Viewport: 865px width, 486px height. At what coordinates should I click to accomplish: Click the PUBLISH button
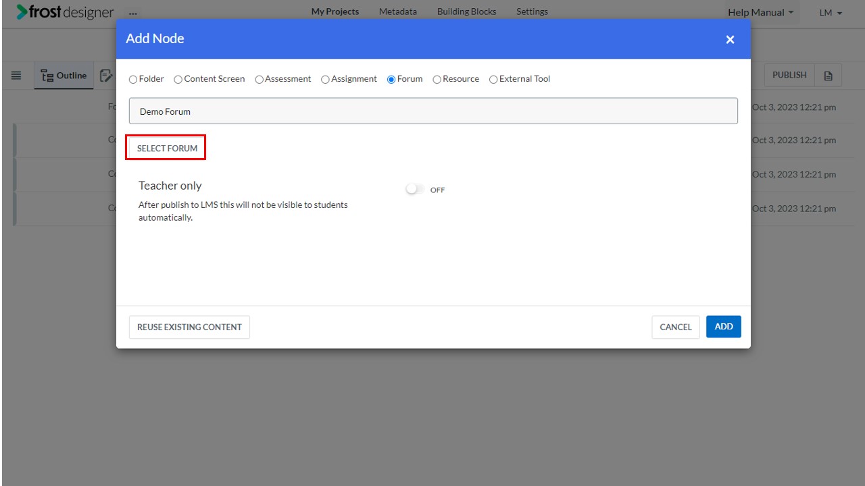coord(789,75)
